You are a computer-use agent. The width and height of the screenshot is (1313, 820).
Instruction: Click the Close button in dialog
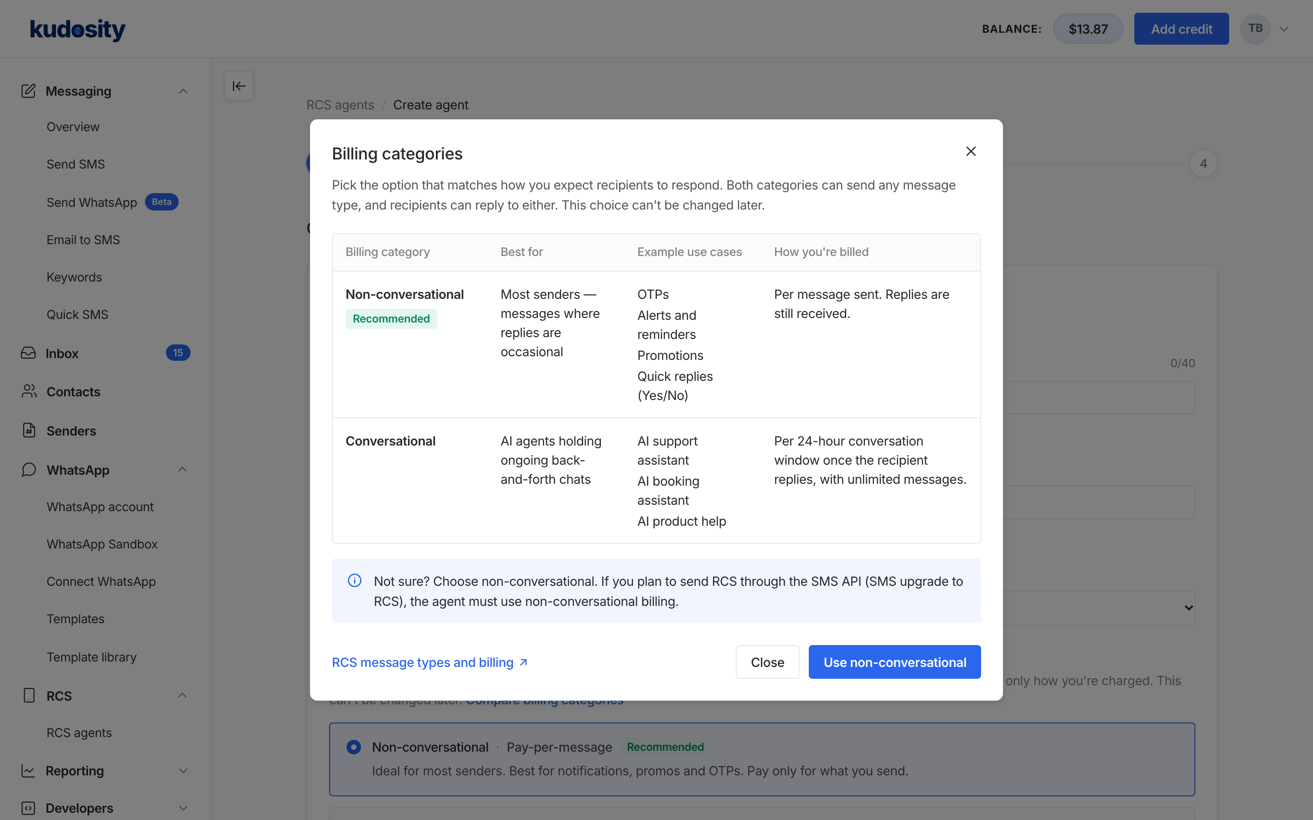click(x=767, y=661)
